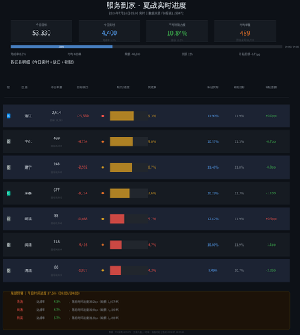300x335 pixels.
Task: Click the 区县 column header
Action: tap(24, 87)
